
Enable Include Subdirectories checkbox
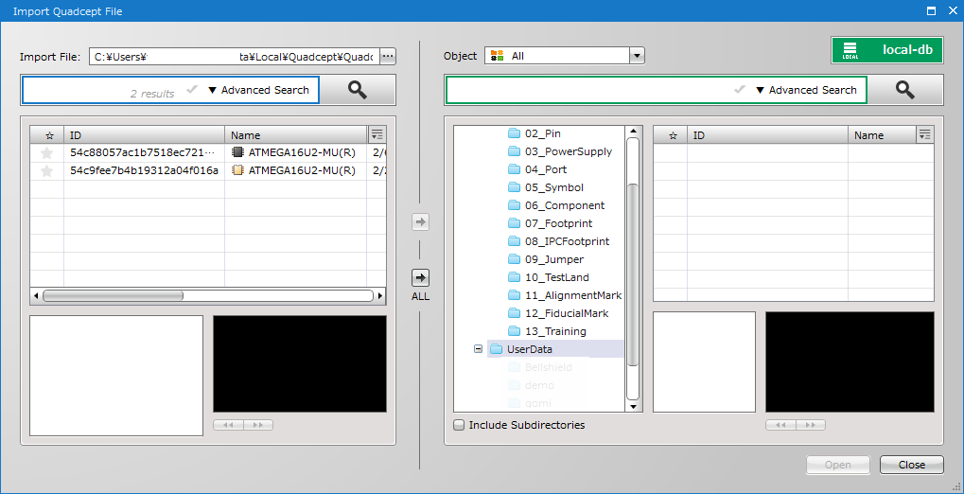(460, 425)
